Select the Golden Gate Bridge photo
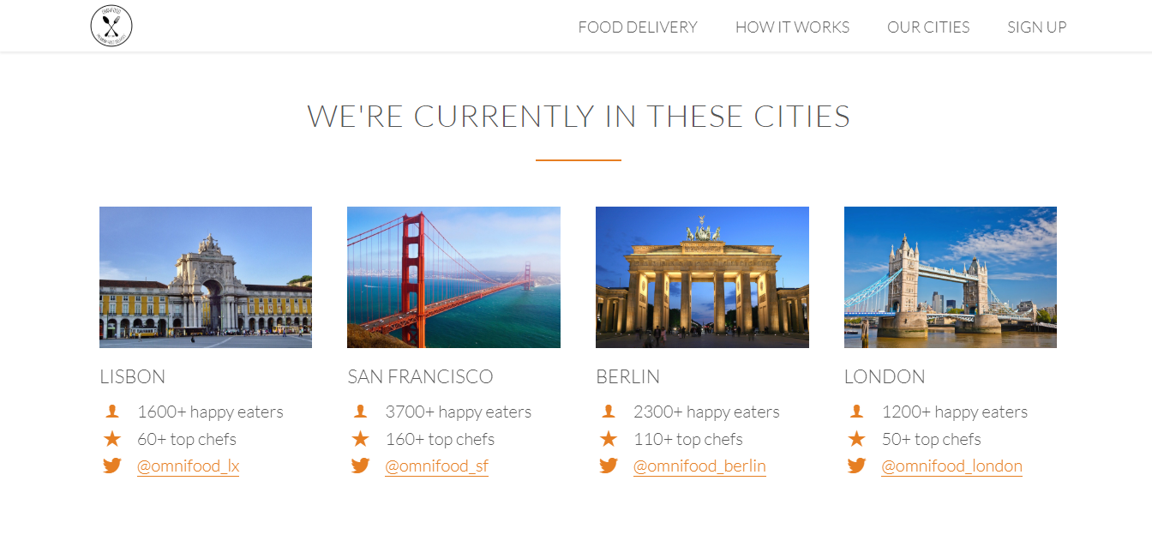The image size is (1152, 559). click(x=453, y=277)
